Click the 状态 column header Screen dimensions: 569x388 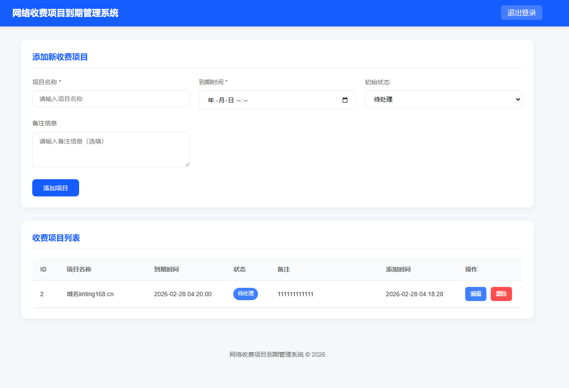[239, 269]
